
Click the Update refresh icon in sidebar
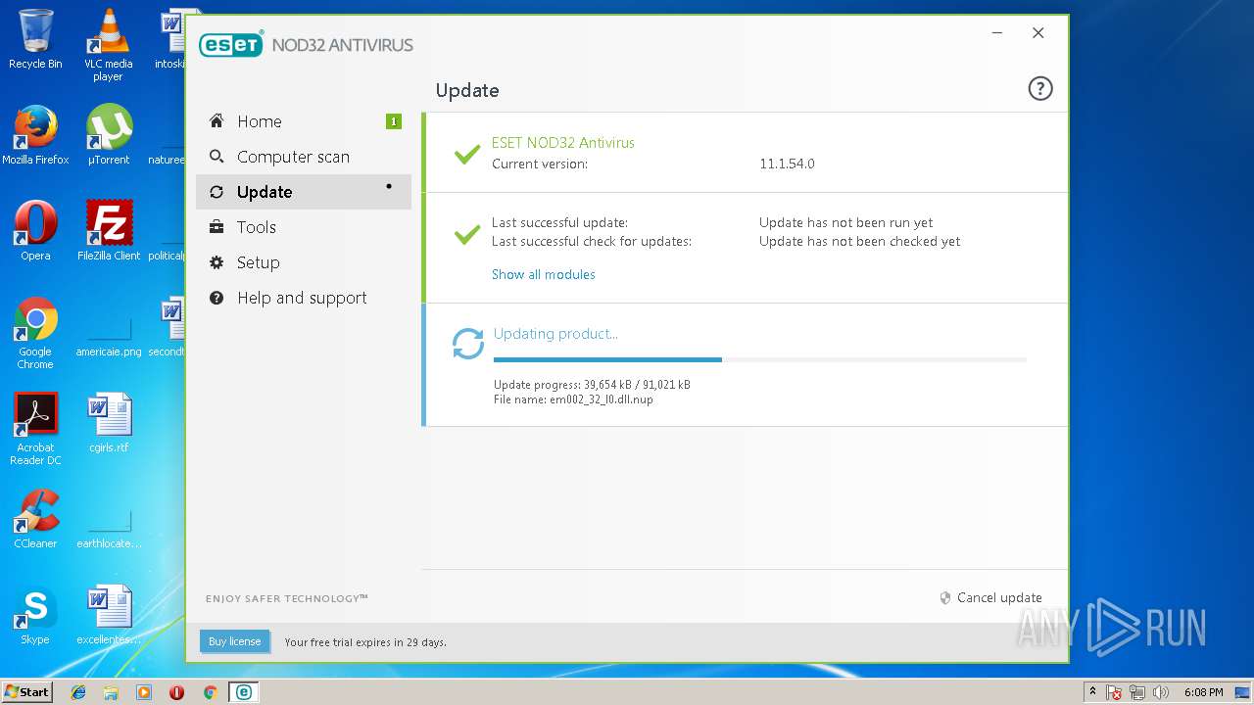[217, 192]
